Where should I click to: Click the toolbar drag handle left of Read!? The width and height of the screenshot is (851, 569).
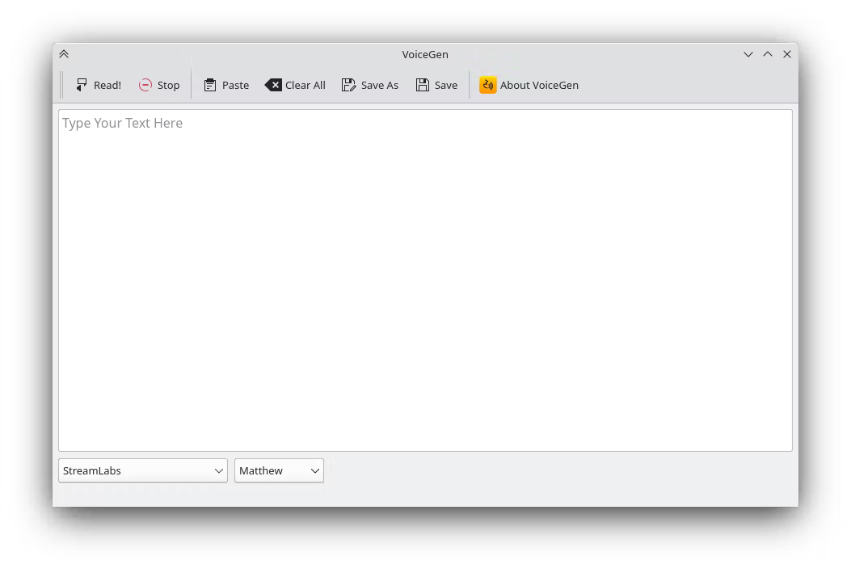click(62, 85)
